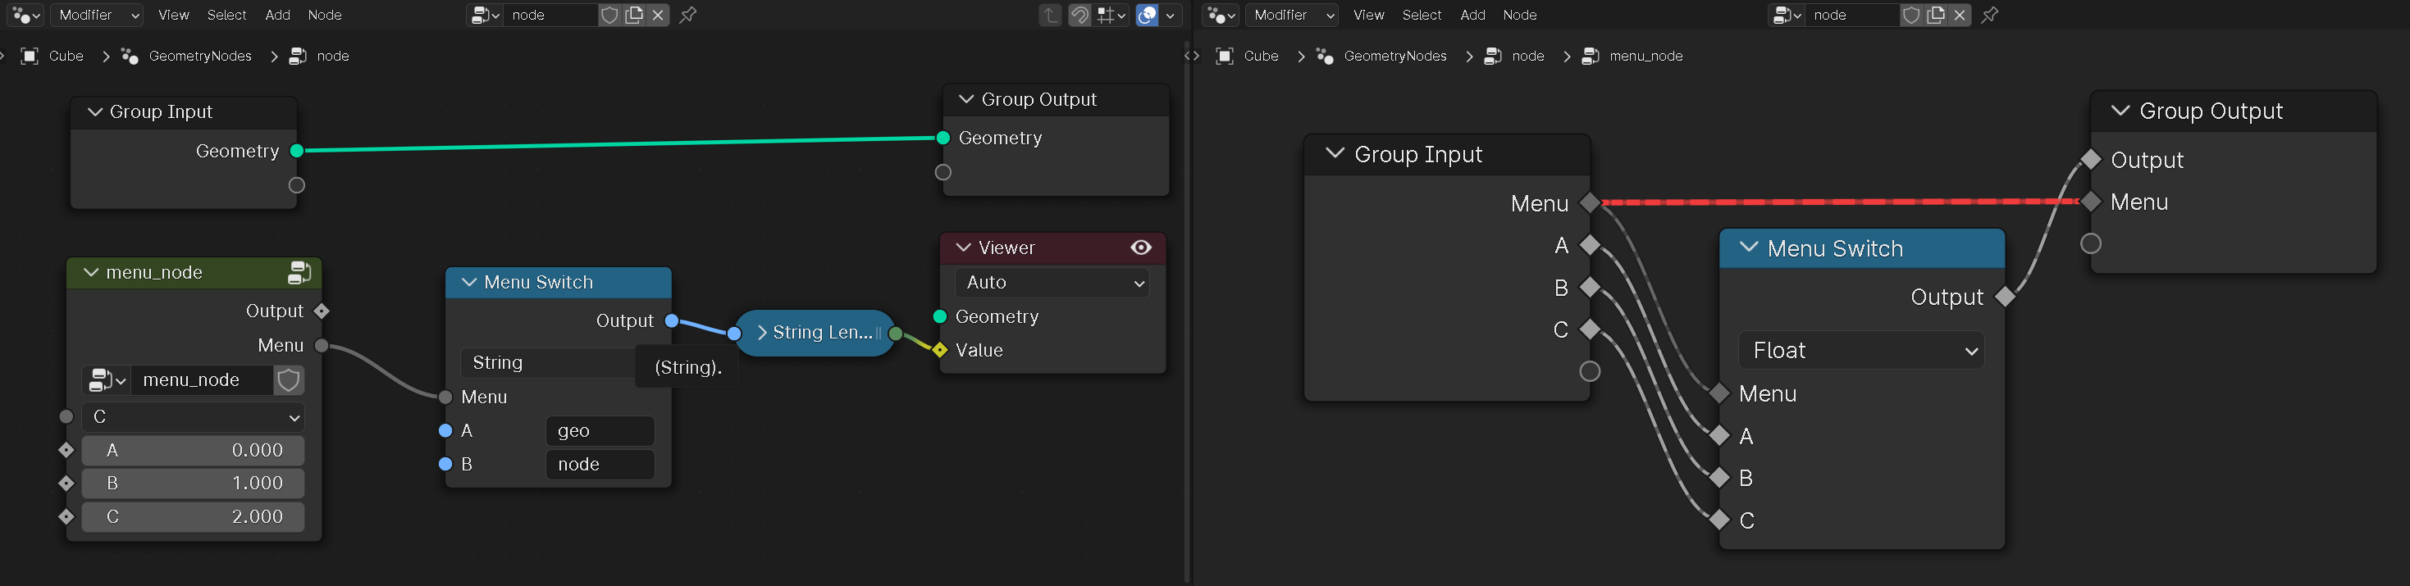
Task: Open editor type selector in right editor
Action: pyautogui.click(x=1221, y=15)
